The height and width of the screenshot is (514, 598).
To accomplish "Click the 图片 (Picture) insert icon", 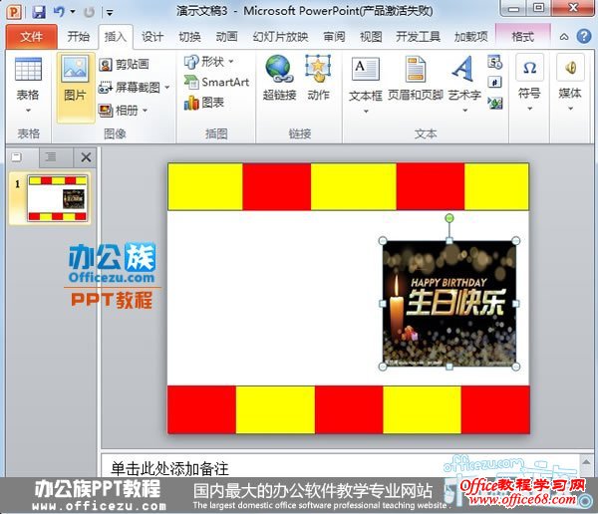I will click(x=75, y=71).
